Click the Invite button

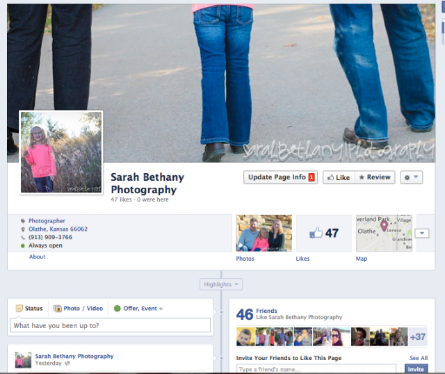416,369
